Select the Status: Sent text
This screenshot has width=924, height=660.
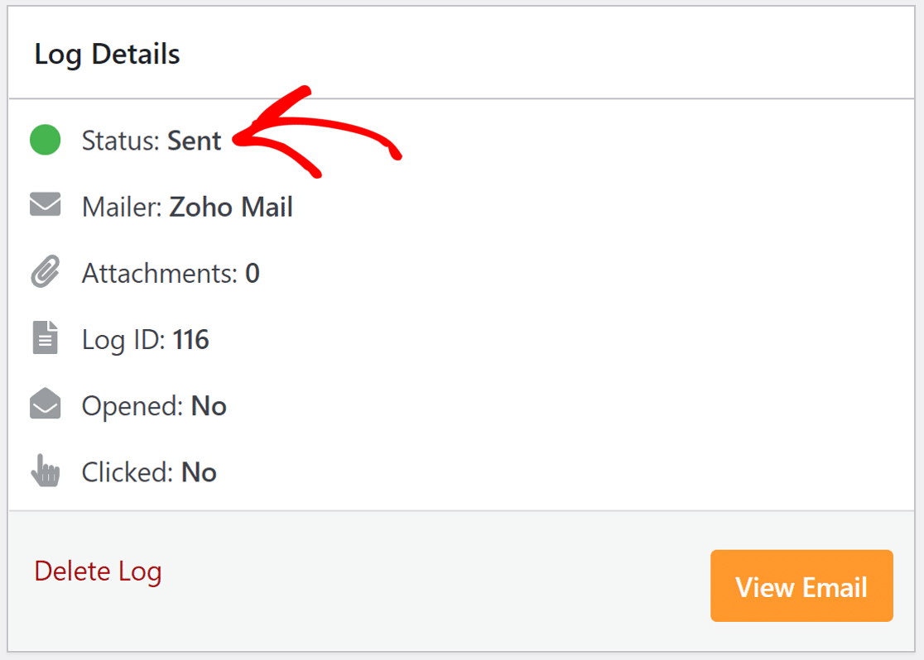152,140
